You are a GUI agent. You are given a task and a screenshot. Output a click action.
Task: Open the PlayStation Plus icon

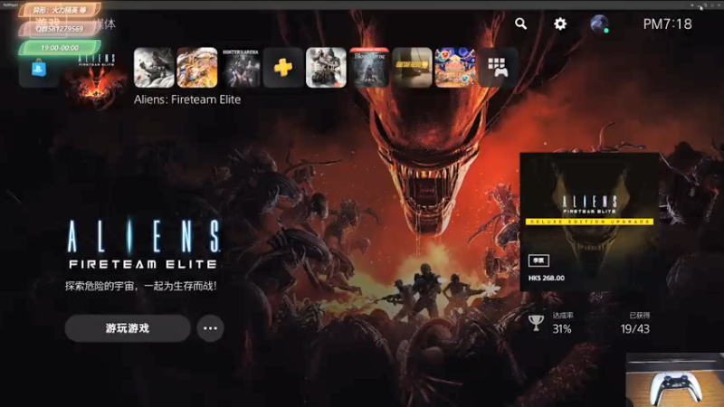click(283, 67)
